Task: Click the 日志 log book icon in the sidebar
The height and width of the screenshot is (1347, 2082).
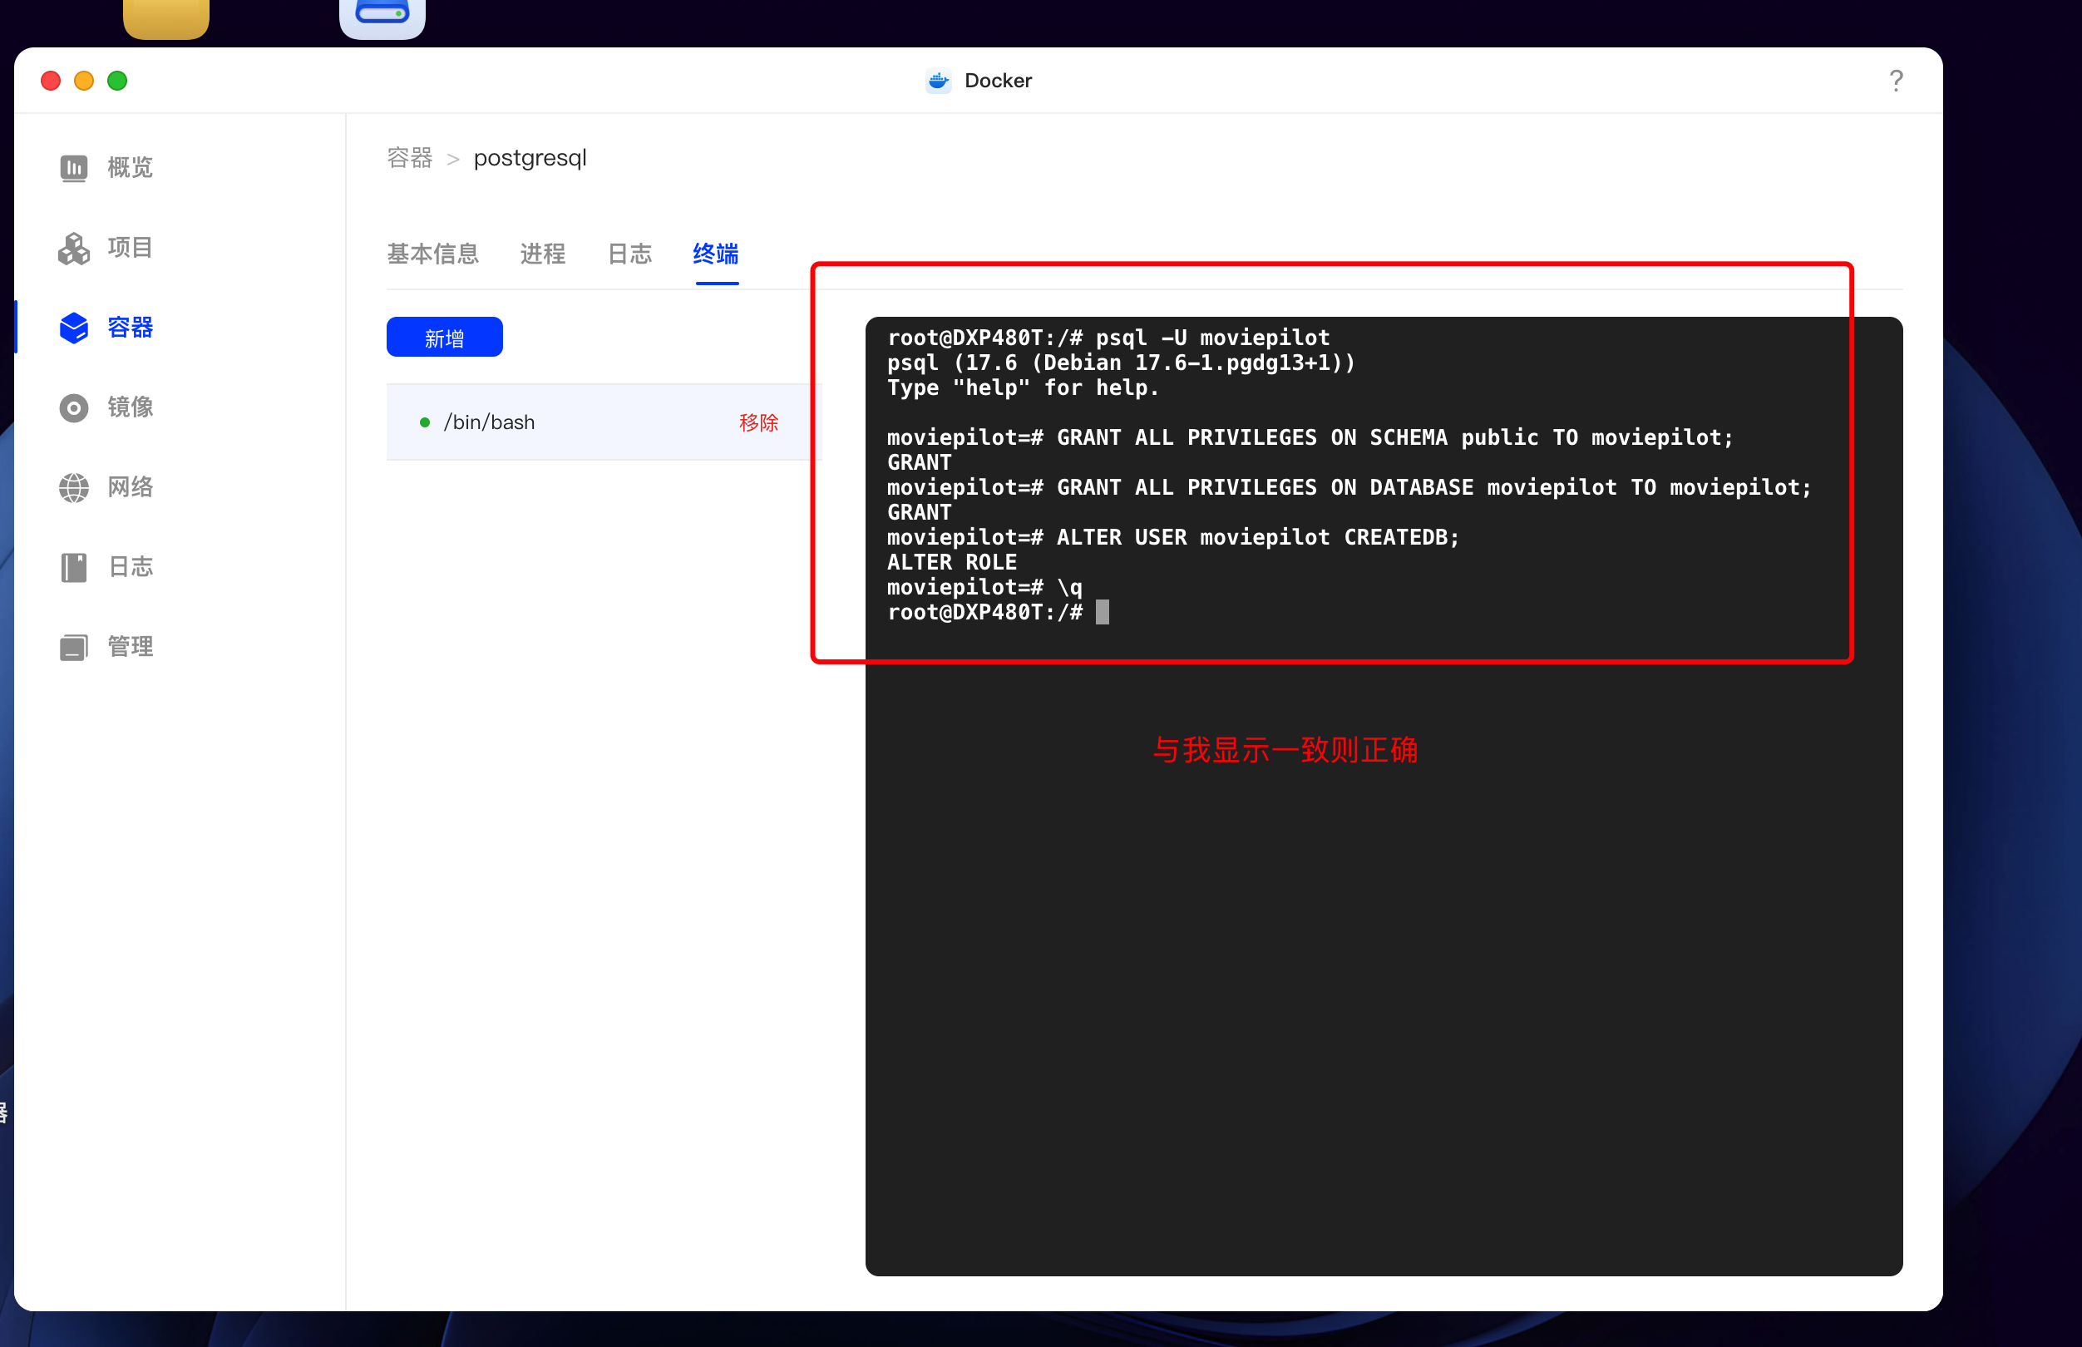Action: coord(73,567)
